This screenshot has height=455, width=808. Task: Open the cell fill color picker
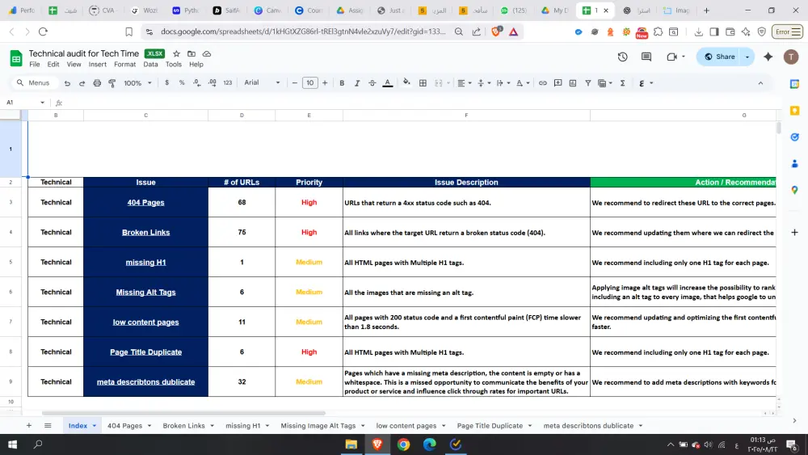(406, 83)
